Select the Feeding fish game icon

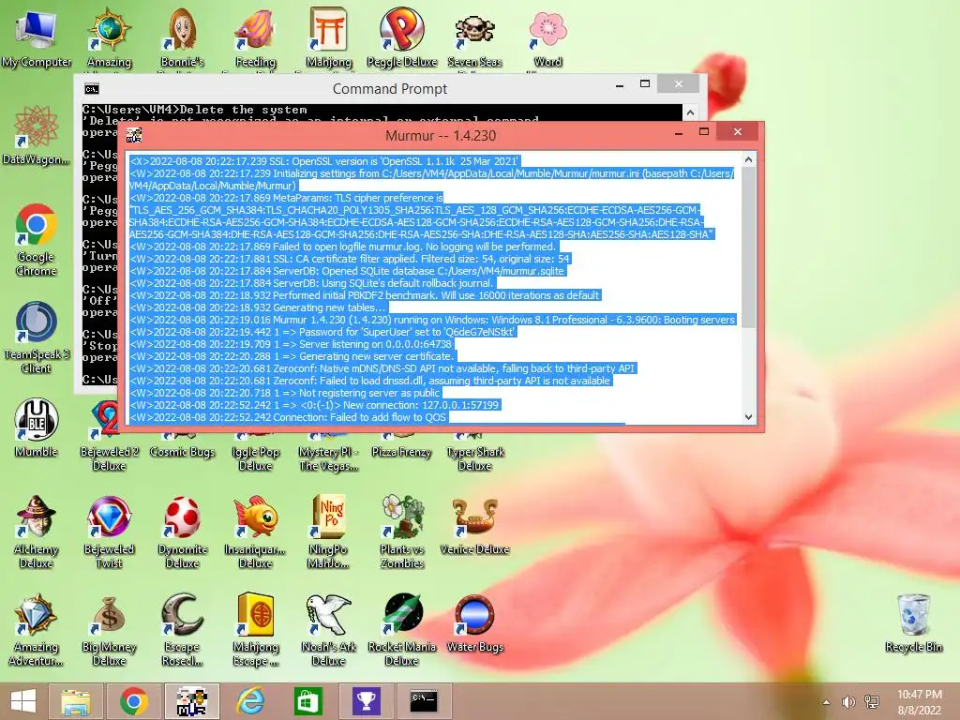point(255,37)
